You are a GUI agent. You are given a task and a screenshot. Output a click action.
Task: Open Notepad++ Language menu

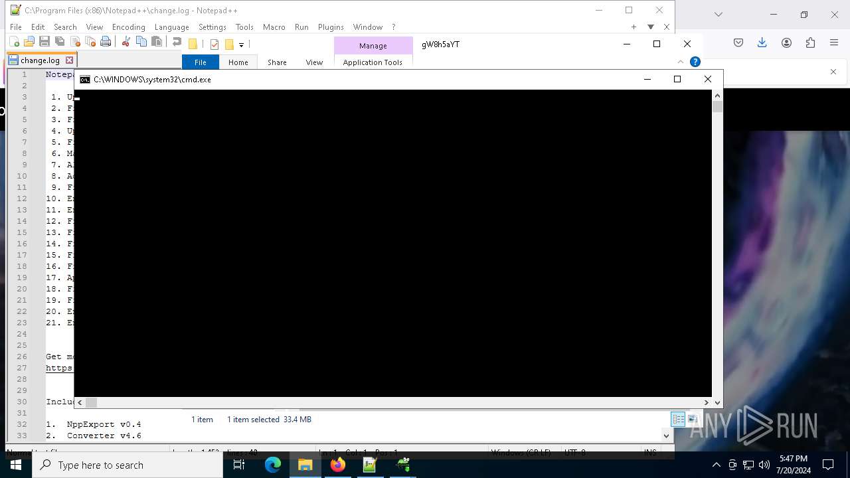click(x=171, y=27)
